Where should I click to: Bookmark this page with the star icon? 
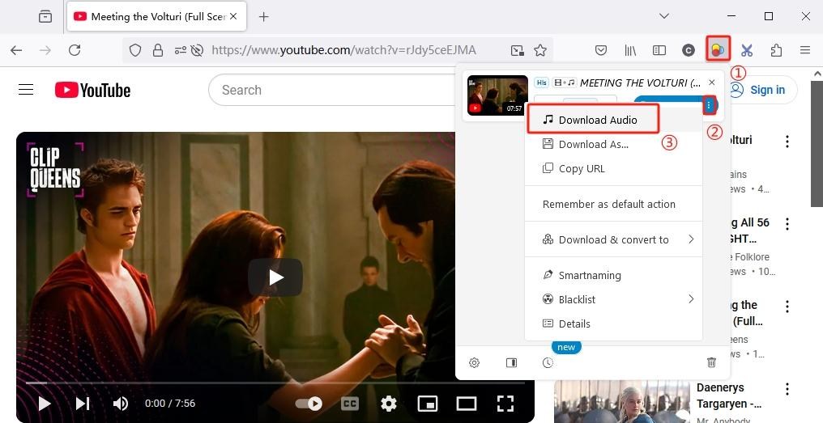(x=540, y=50)
